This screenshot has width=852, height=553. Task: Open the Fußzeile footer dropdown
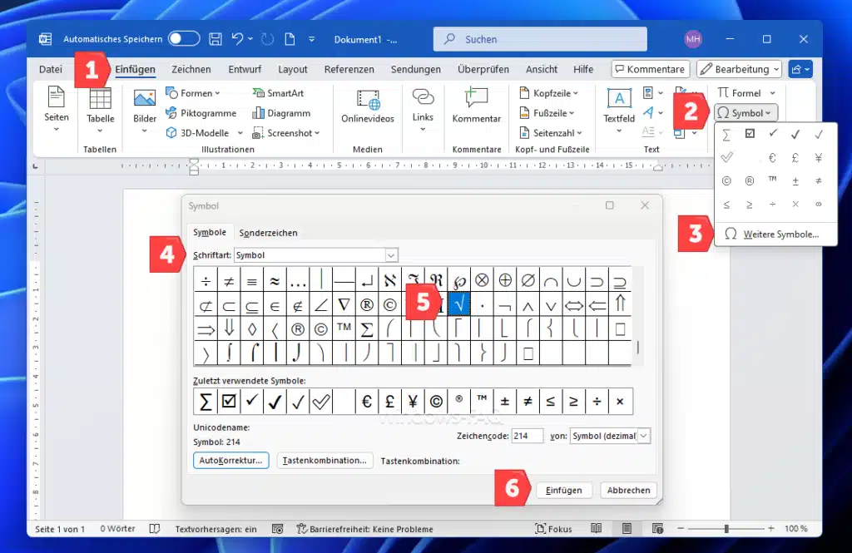[547, 113]
